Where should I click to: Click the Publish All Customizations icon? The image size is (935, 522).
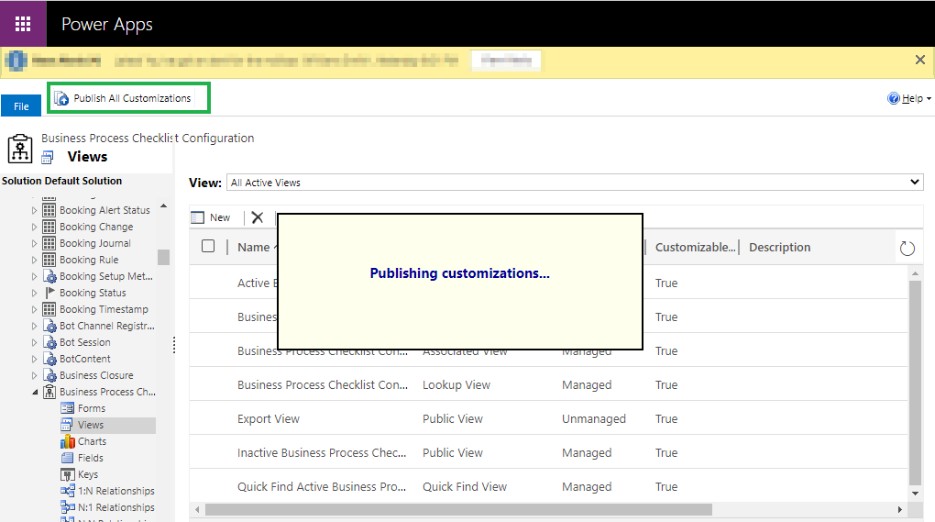(x=62, y=98)
